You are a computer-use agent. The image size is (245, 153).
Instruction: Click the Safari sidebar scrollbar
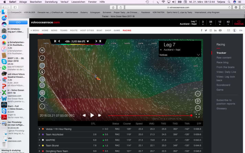(x=28, y=33)
